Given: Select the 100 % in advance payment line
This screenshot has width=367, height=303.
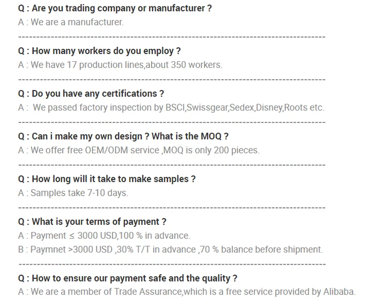Looking at the screenshot, I should click(104, 236).
